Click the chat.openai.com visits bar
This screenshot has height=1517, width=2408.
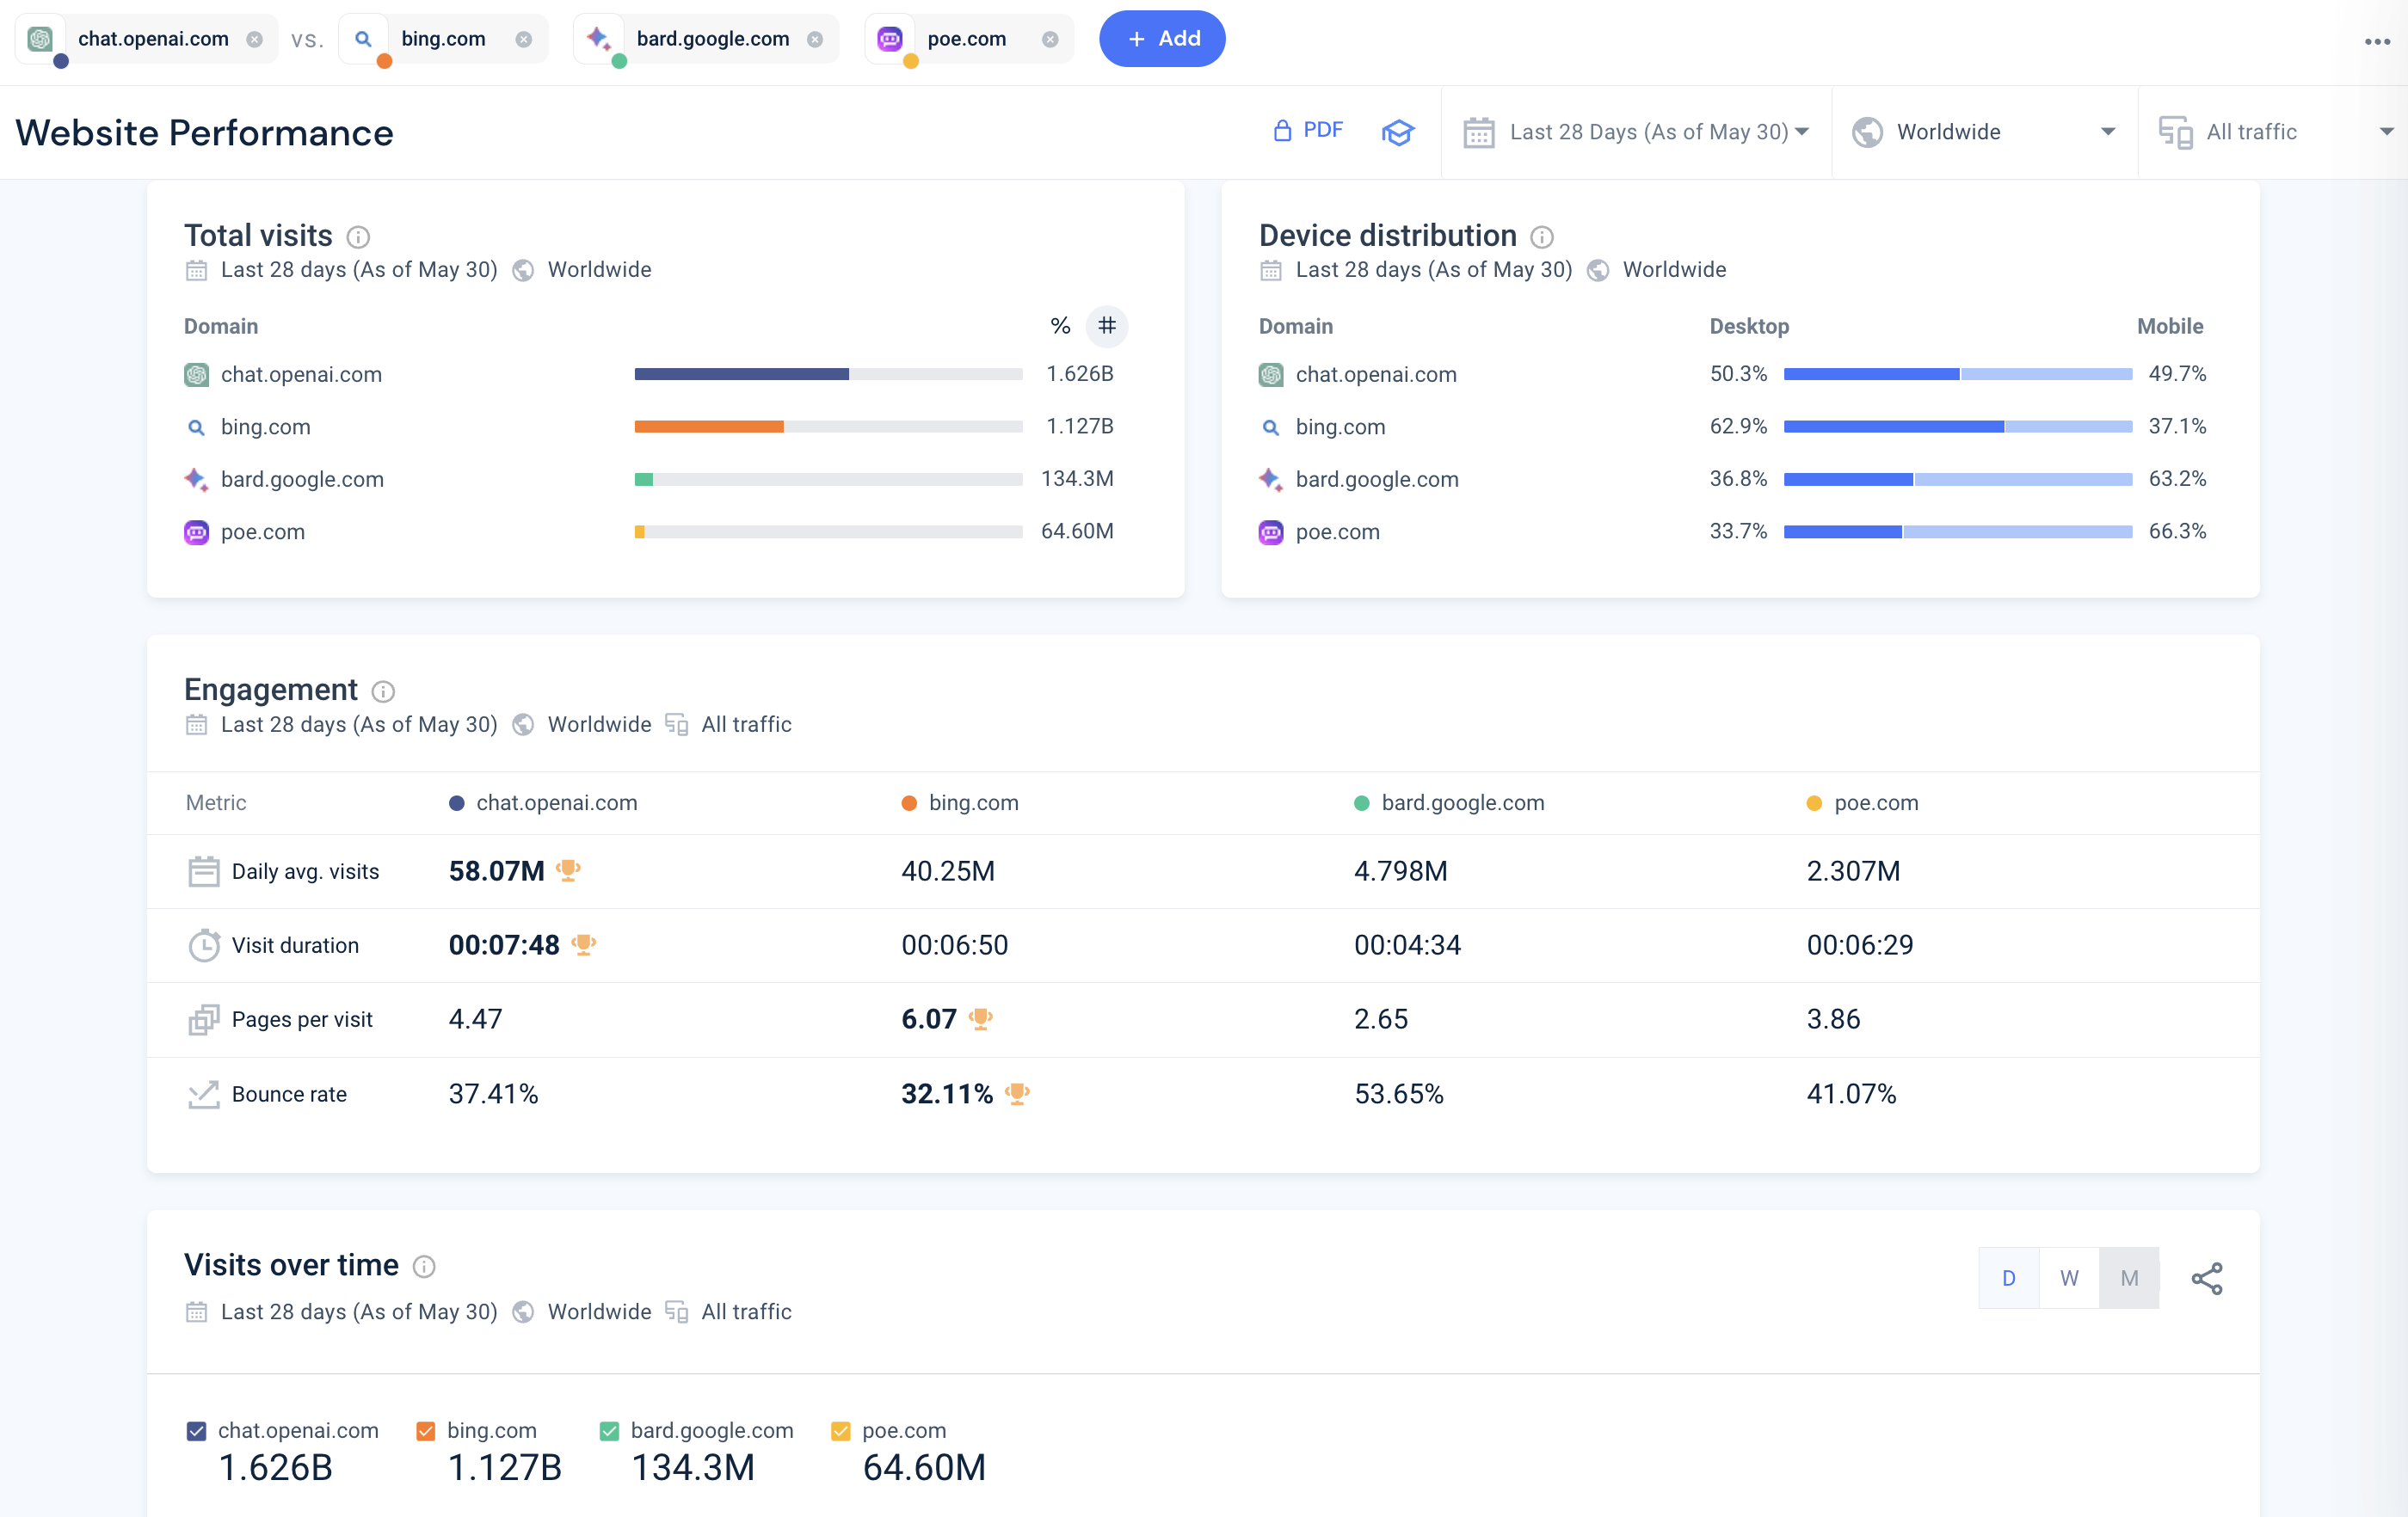(741, 374)
